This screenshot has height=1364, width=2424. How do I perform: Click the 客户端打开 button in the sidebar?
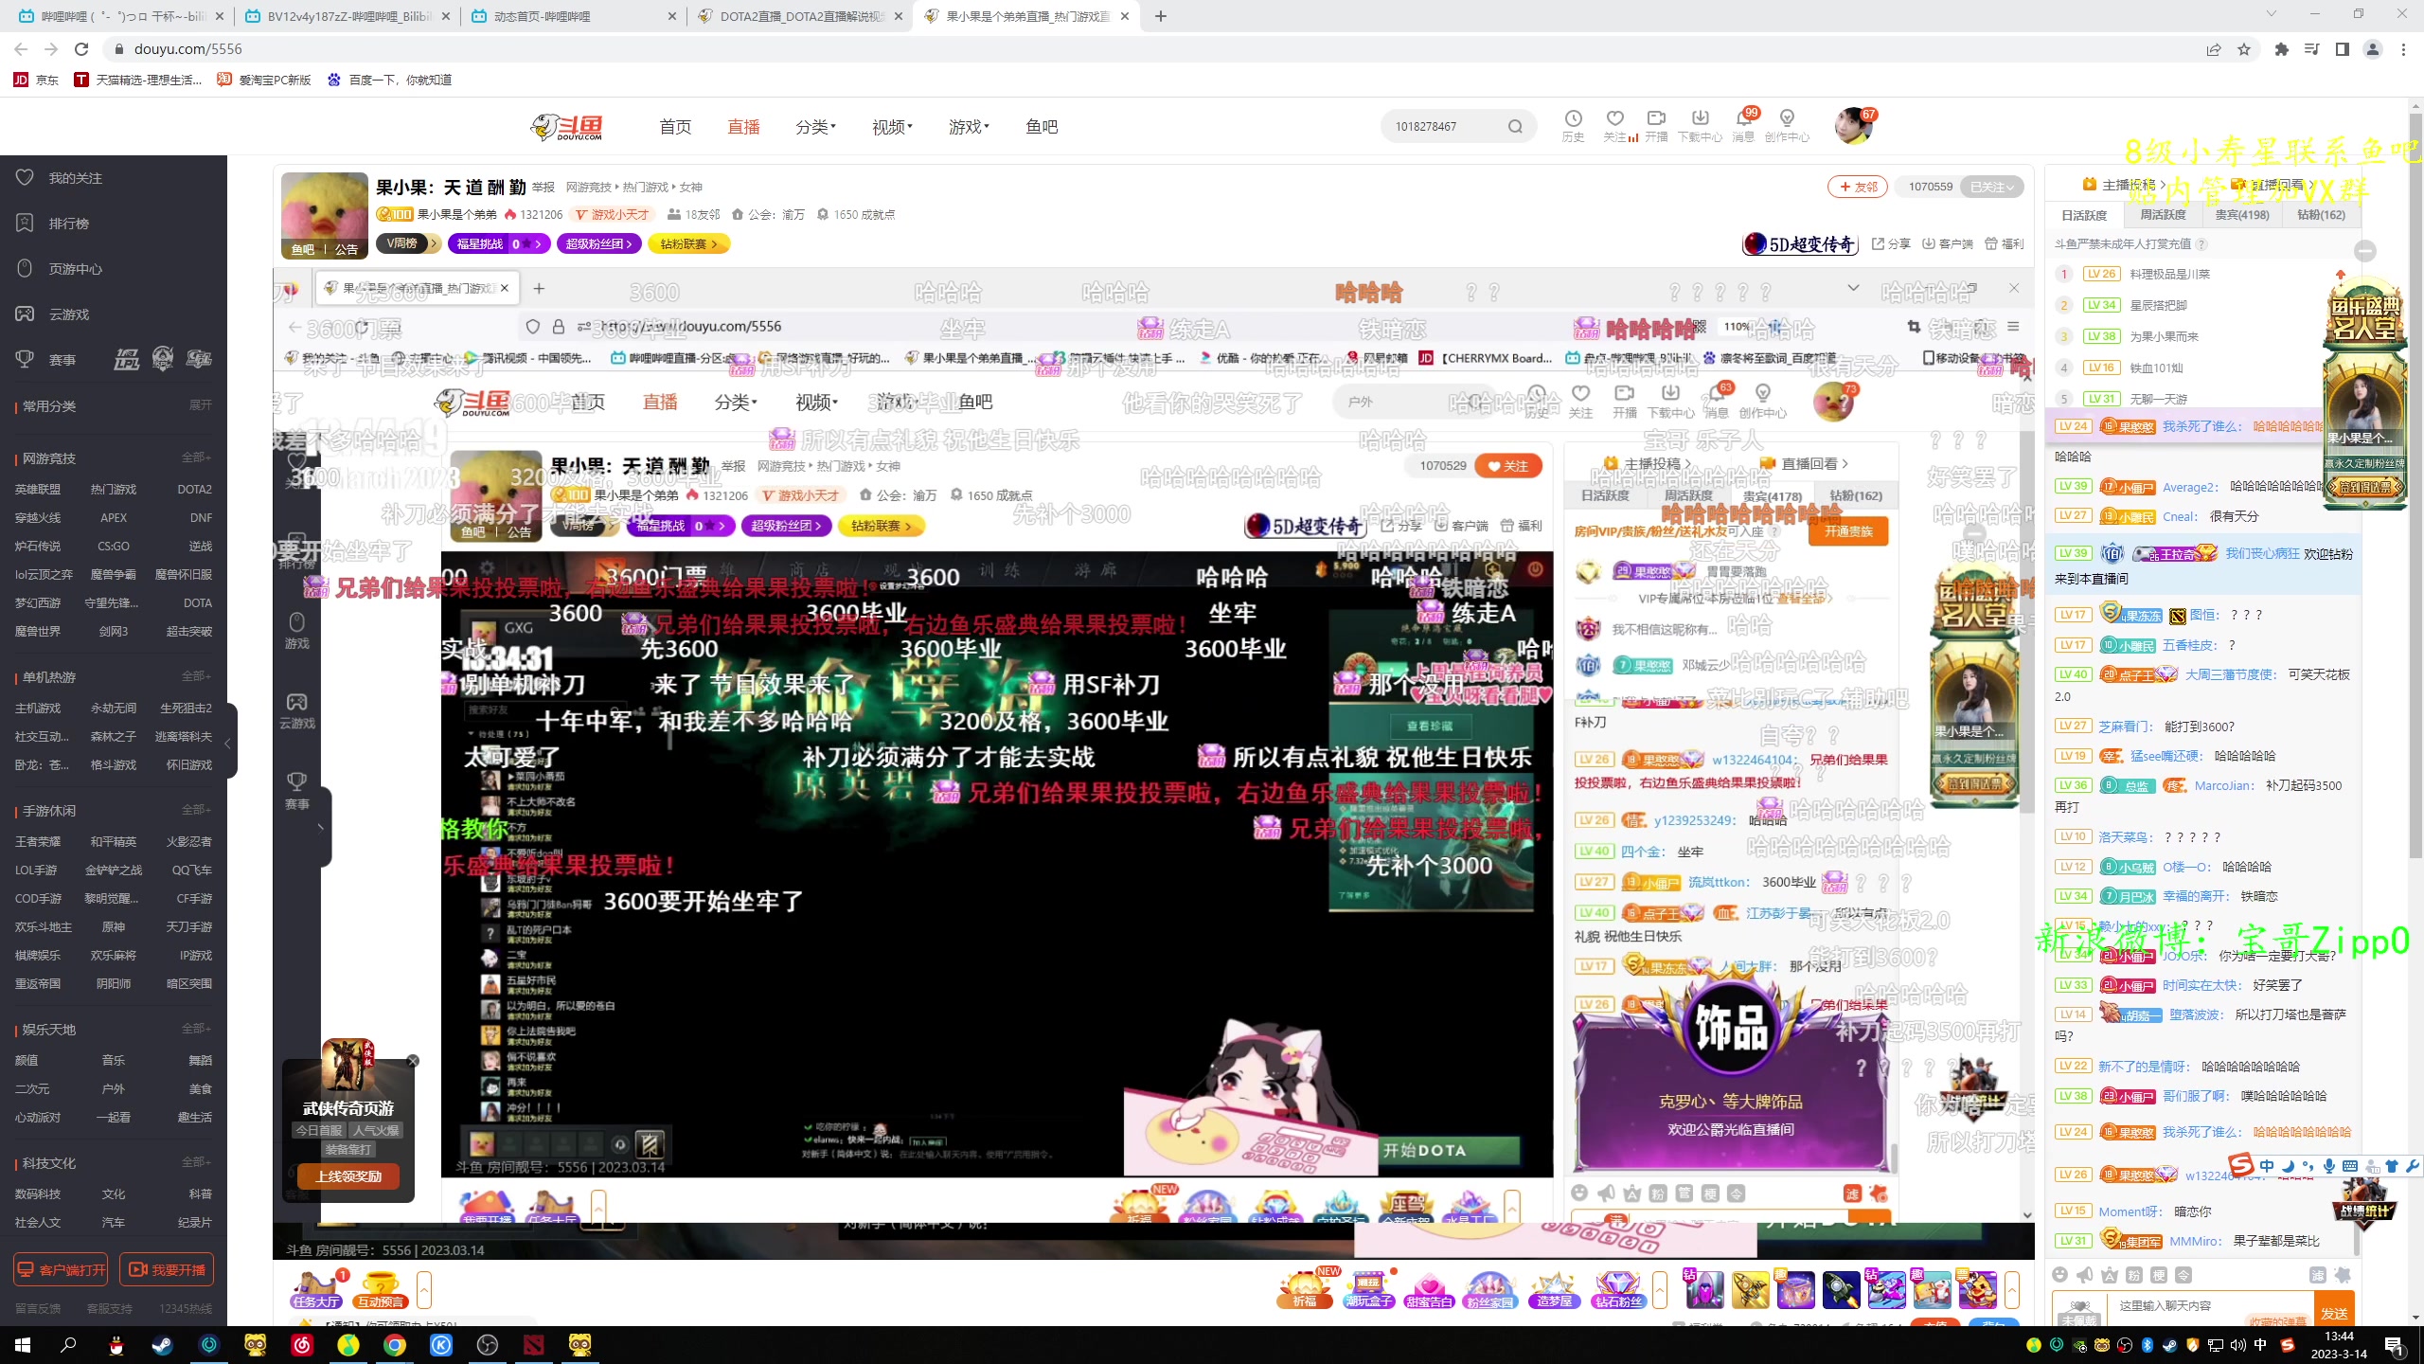click(x=61, y=1269)
